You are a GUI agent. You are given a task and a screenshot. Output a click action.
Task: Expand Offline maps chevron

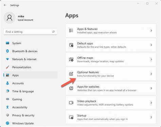tap(151, 59)
